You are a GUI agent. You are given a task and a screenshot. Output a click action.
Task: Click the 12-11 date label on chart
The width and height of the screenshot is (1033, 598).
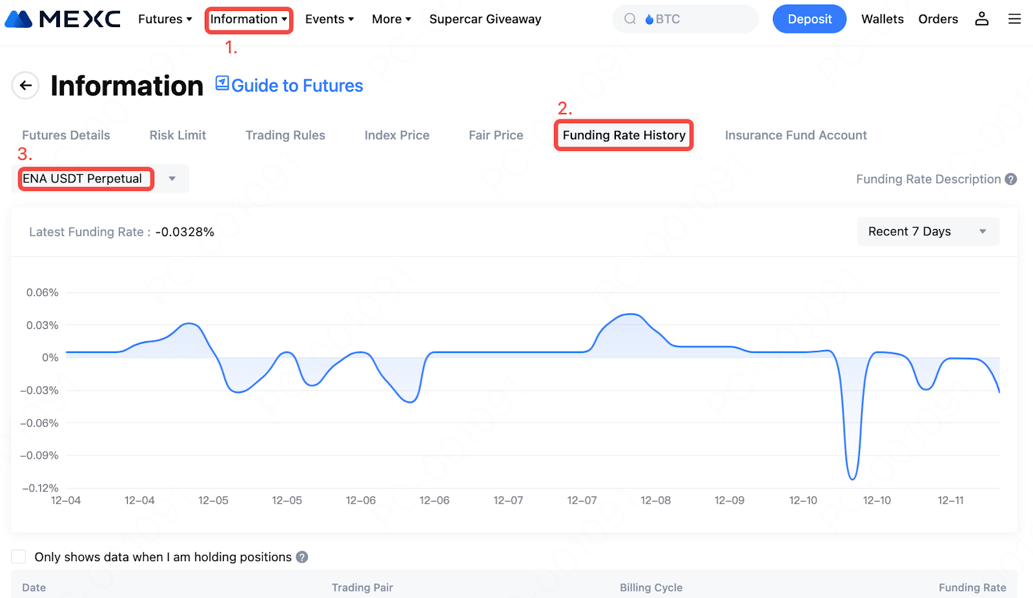pos(950,501)
